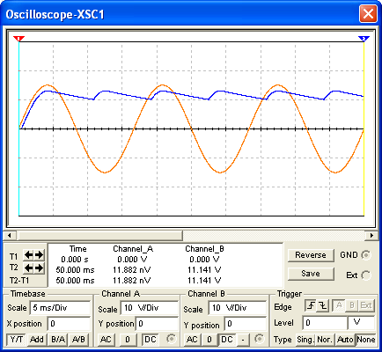Shift T2 cursor right arrow
Viewport: 382px width, 352px height.
[40, 268]
